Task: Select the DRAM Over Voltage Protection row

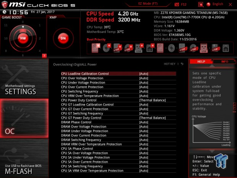Action: click(x=118, y=127)
